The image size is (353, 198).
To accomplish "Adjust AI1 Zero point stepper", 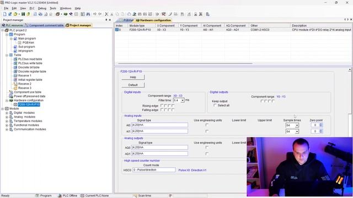I will point(321,131).
